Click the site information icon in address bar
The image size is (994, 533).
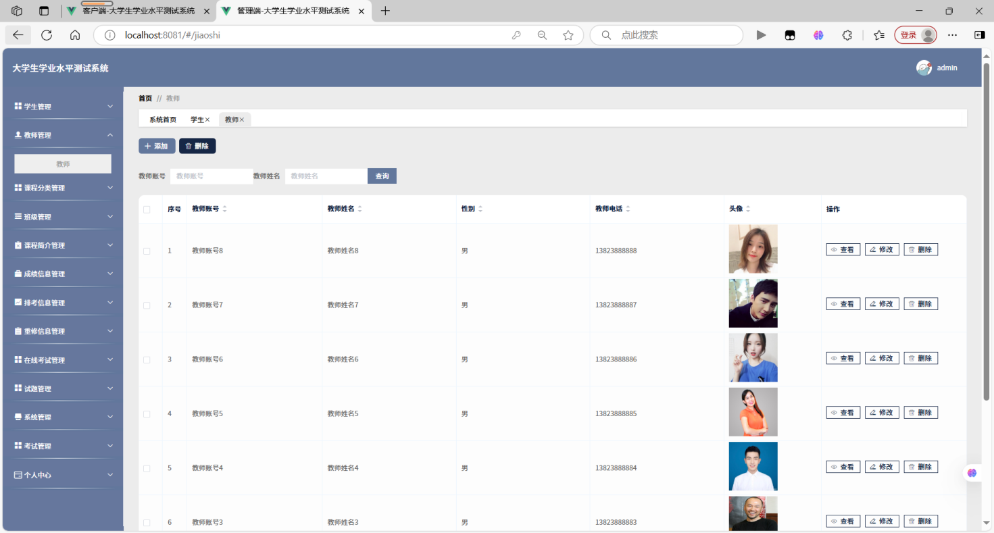(x=110, y=35)
